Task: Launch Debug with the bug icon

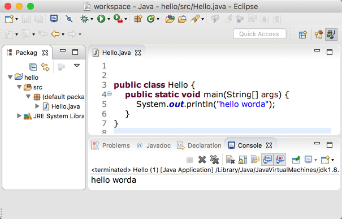Action: pyautogui.click(x=84, y=19)
